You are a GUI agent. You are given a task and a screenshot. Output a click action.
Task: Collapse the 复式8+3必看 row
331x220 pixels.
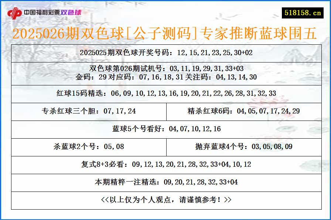click(x=165, y=164)
